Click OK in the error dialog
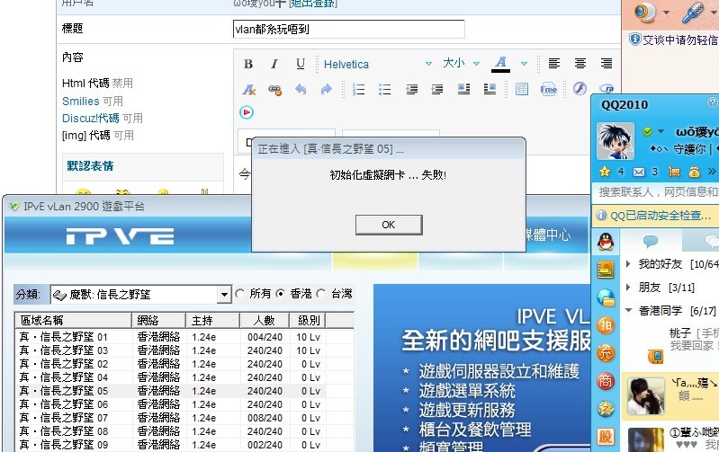The image size is (719, 452). [x=389, y=225]
